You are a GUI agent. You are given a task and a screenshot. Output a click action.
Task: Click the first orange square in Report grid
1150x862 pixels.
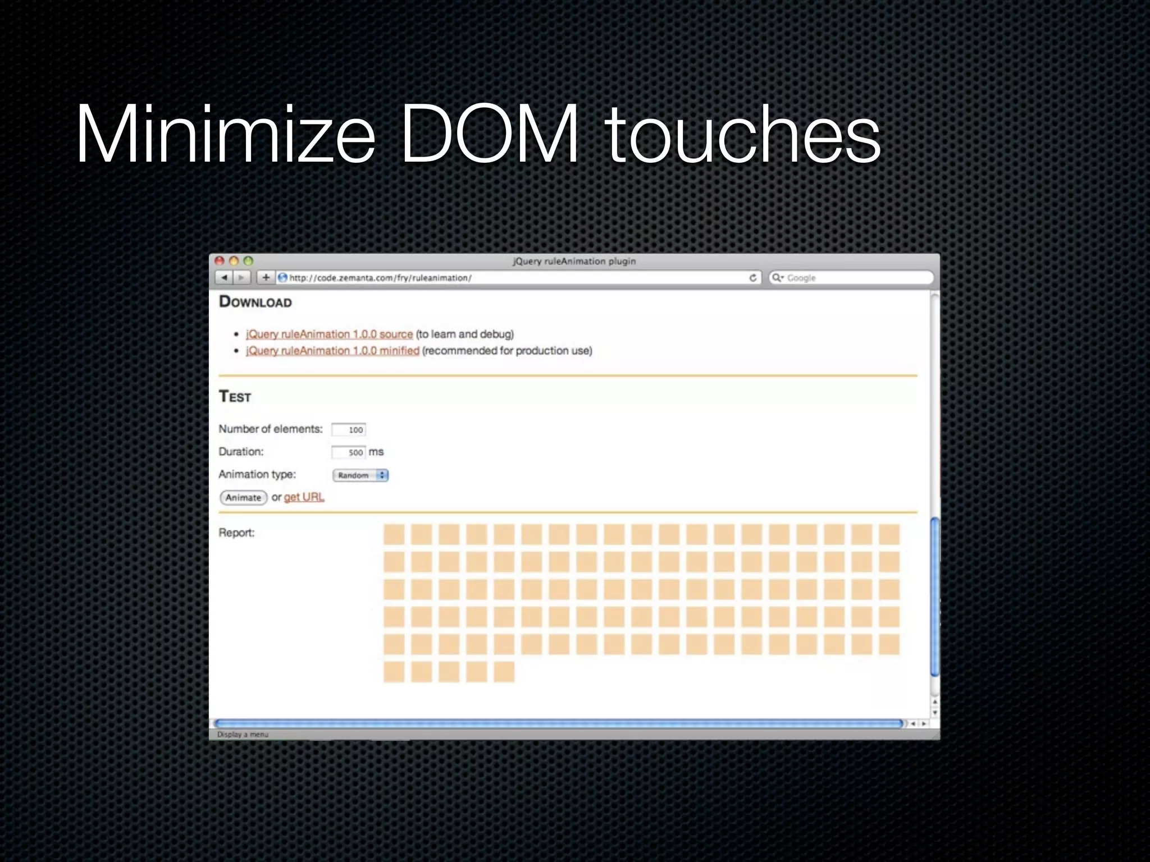[x=394, y=534]
